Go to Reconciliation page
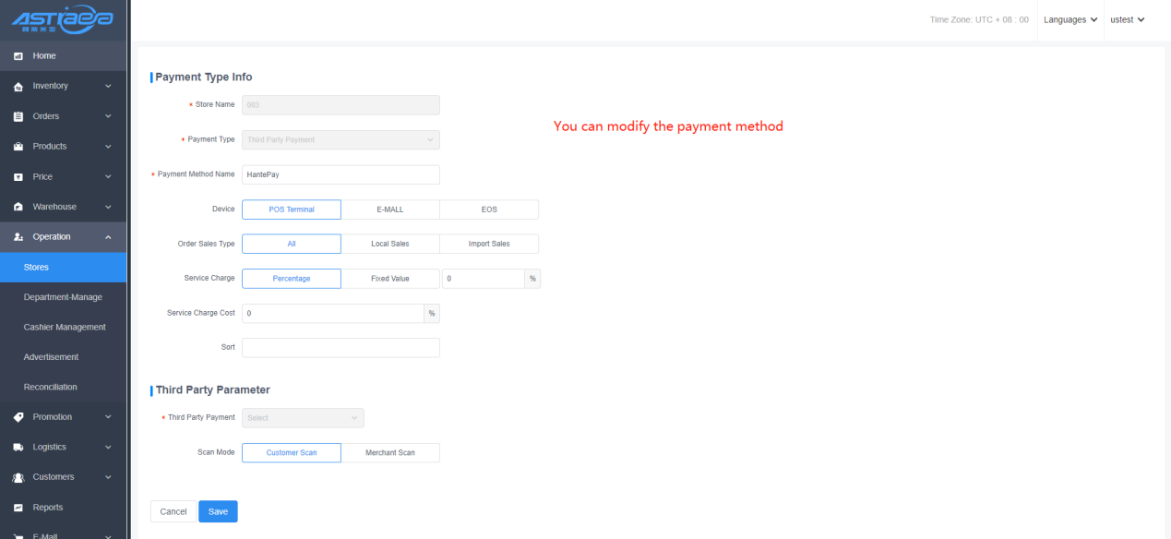Viewport: 1171px width, 539px height. pyautogui.click(x=51, y=387)
